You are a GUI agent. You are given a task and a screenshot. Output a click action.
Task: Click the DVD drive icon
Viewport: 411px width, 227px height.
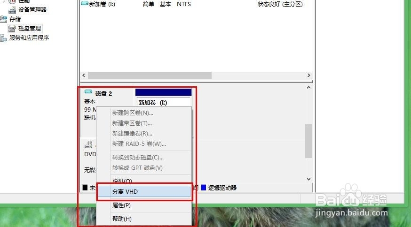click(x=88, y=144)
